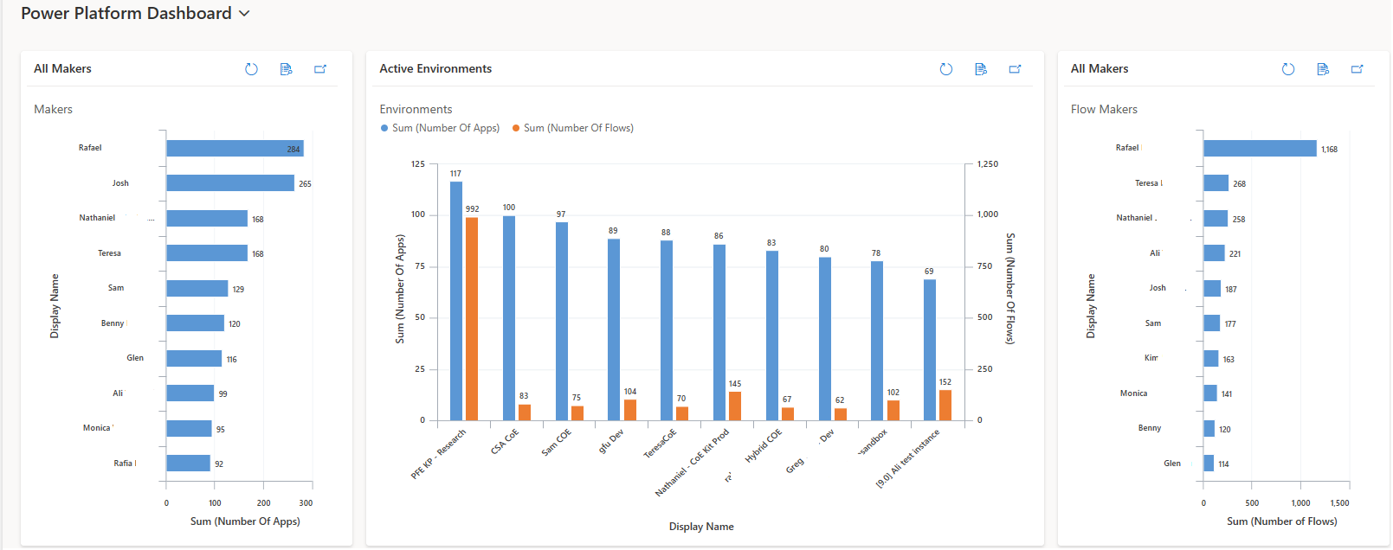Expand the Makers apps chart to full view
Image resolution: width=1393 pixels, height=550 pixels.
click(x=320, y=69)
